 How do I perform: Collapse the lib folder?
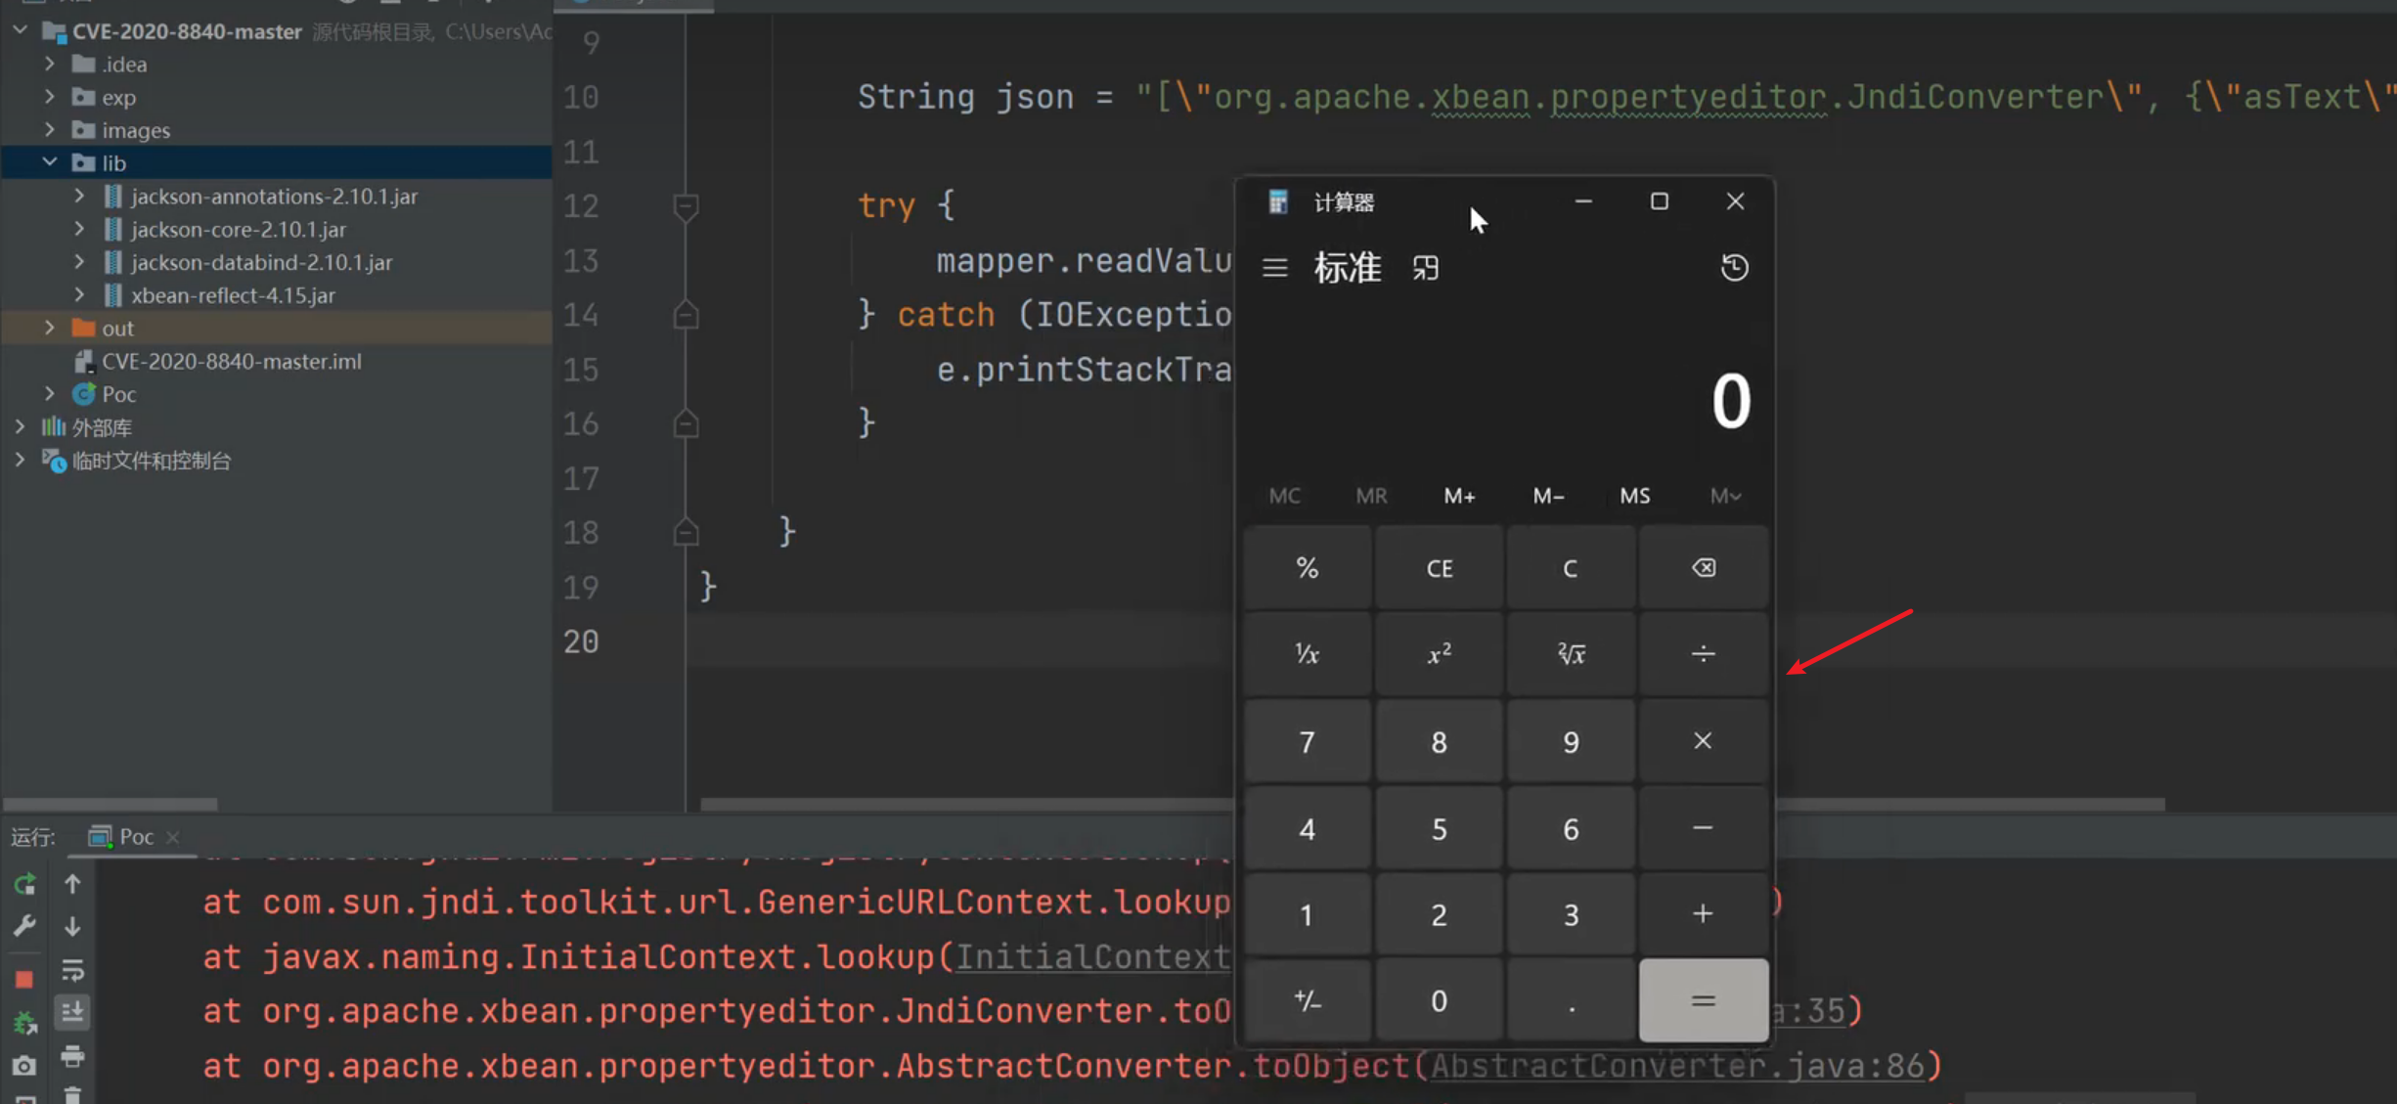[50, 162]
